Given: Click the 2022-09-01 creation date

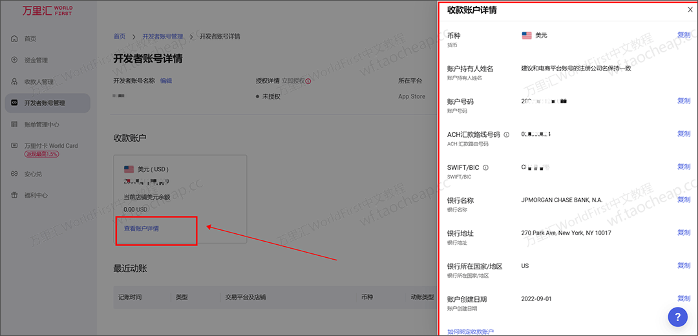Looking at the screenshot, I should (536, 299).
